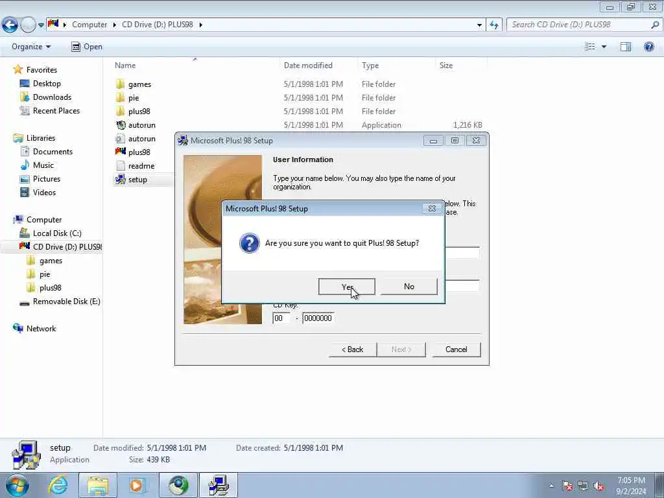Viewport: 664px width, 498px height.
Task: Click CD Drive (D:) PLUS98 breadcrumb
Action: [158, 25]
